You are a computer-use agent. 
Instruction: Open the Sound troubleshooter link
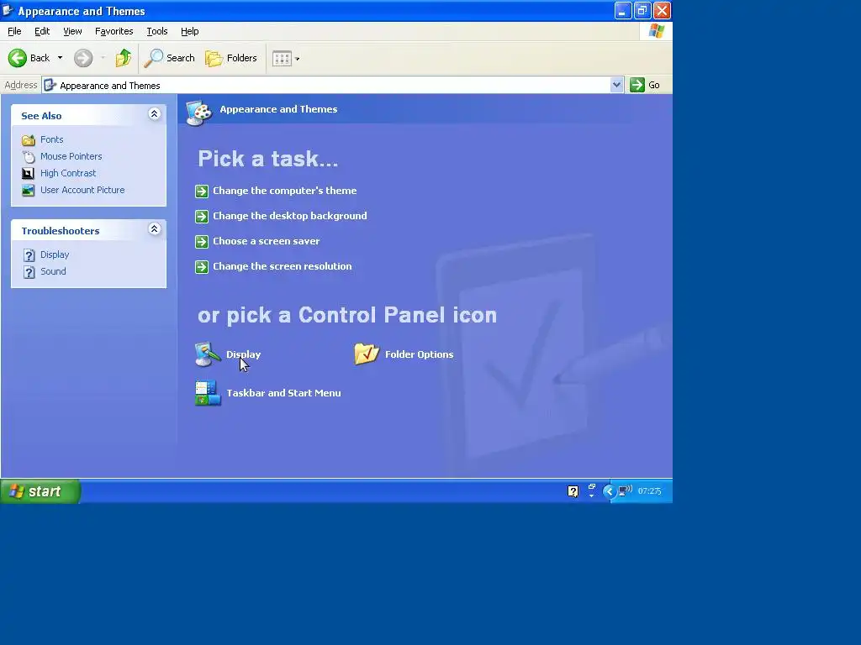click(x=53, y=271)
